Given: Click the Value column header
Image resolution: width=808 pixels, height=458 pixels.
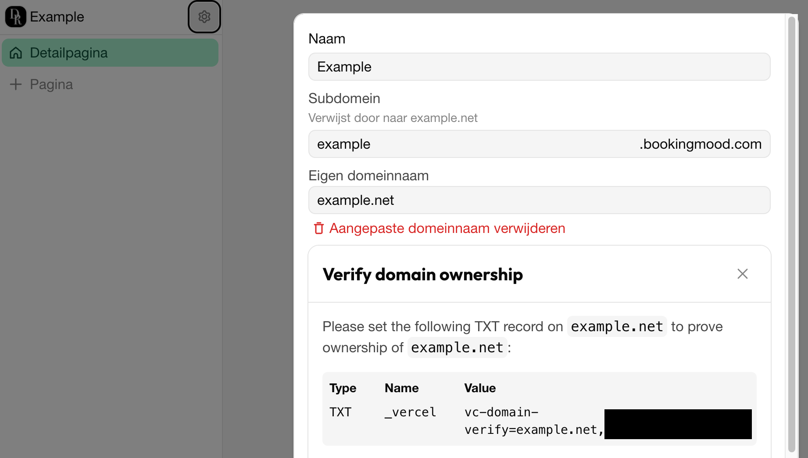Looking at the screenshot, I should pos(480,388).
